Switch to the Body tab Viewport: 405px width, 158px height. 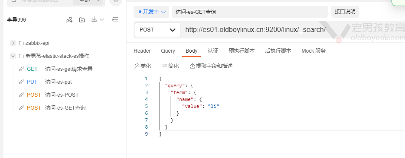[x=191, y=51]
